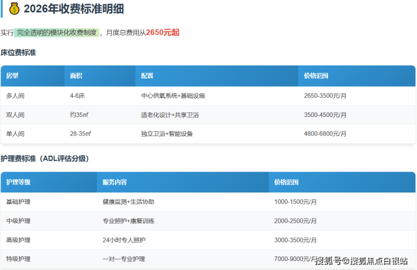
Task: Click the 24小时专人照护 service cell
Action: pyautogui.click(x=124, y=240)
